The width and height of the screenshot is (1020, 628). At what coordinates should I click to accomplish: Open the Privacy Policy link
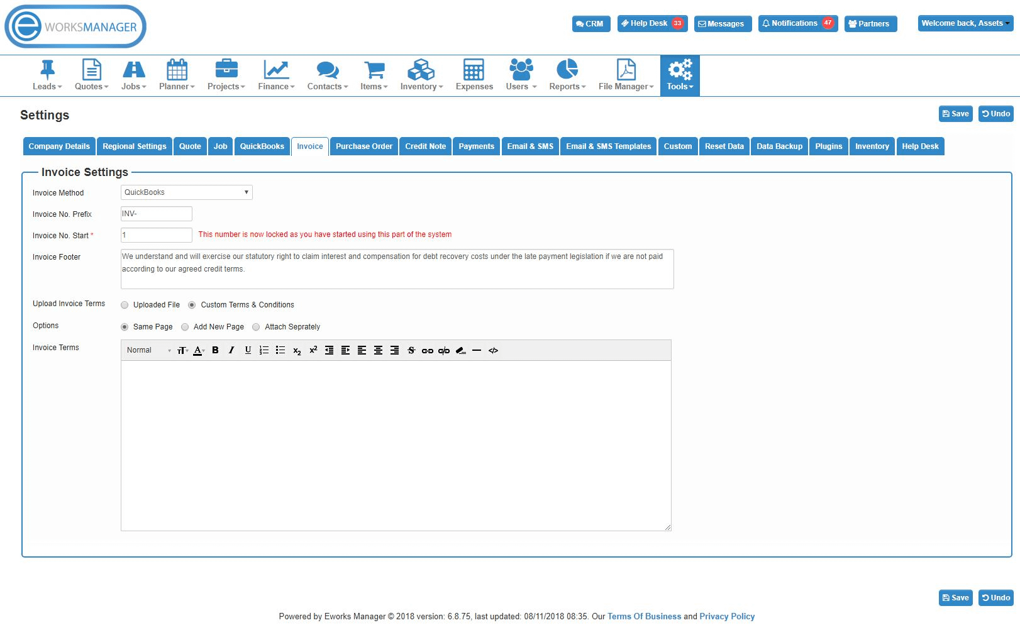727,616
